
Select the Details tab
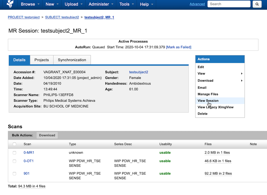coord(19,60)
